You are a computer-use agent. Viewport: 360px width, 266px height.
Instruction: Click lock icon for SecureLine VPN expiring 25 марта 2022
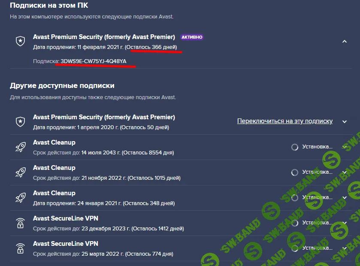[x=20, y=248]
